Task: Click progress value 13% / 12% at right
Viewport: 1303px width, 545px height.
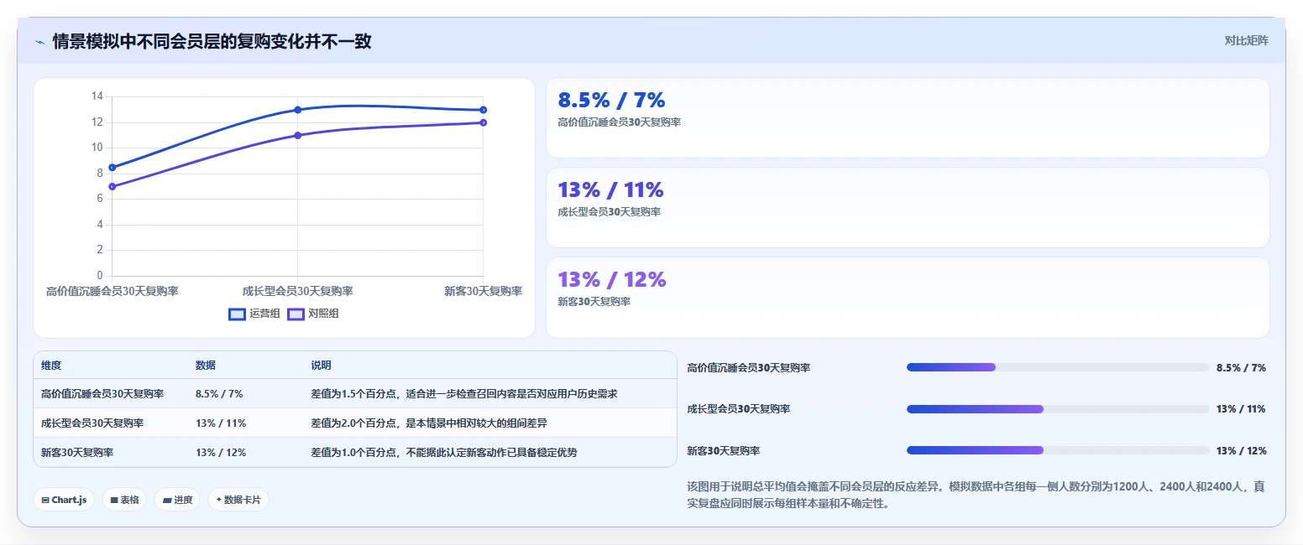Action: [1241, 450]
